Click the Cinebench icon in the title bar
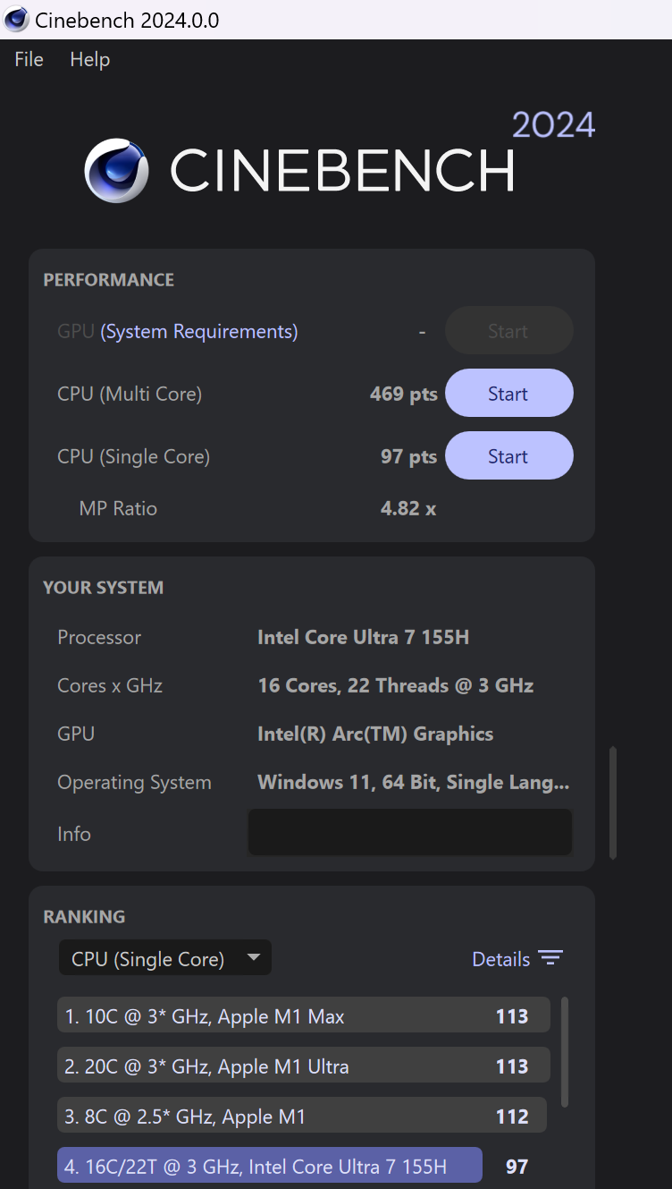The width and height of the screenshot is (672, 1189). (16, 19)
